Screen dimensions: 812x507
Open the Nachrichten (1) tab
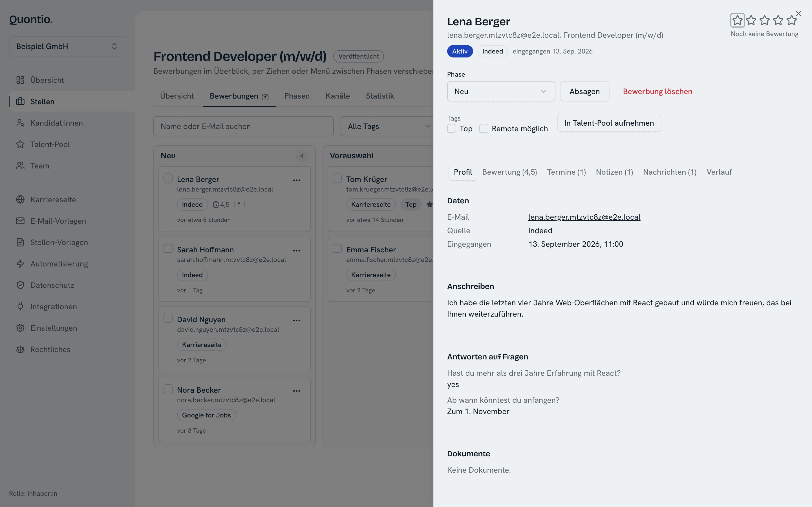pyautogui.click(x=670, y=172)
